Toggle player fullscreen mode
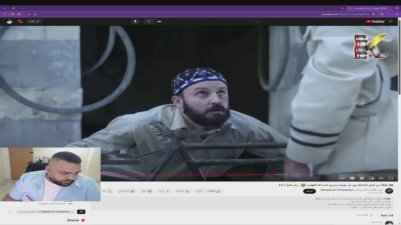Viewport: 401px width, 225px height. [x=391, y=178]
